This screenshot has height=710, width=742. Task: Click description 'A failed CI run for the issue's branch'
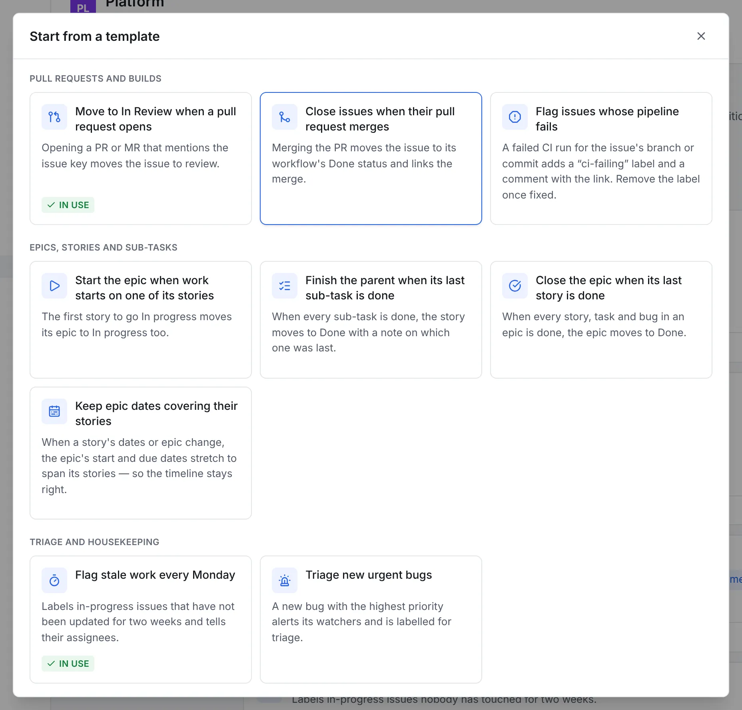point(601,171)
